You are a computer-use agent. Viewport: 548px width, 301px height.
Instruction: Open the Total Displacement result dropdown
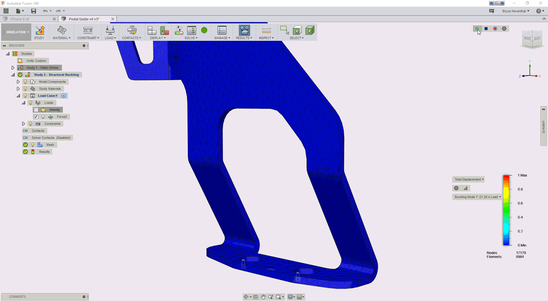pyautogui.click(x=469, y=179)
